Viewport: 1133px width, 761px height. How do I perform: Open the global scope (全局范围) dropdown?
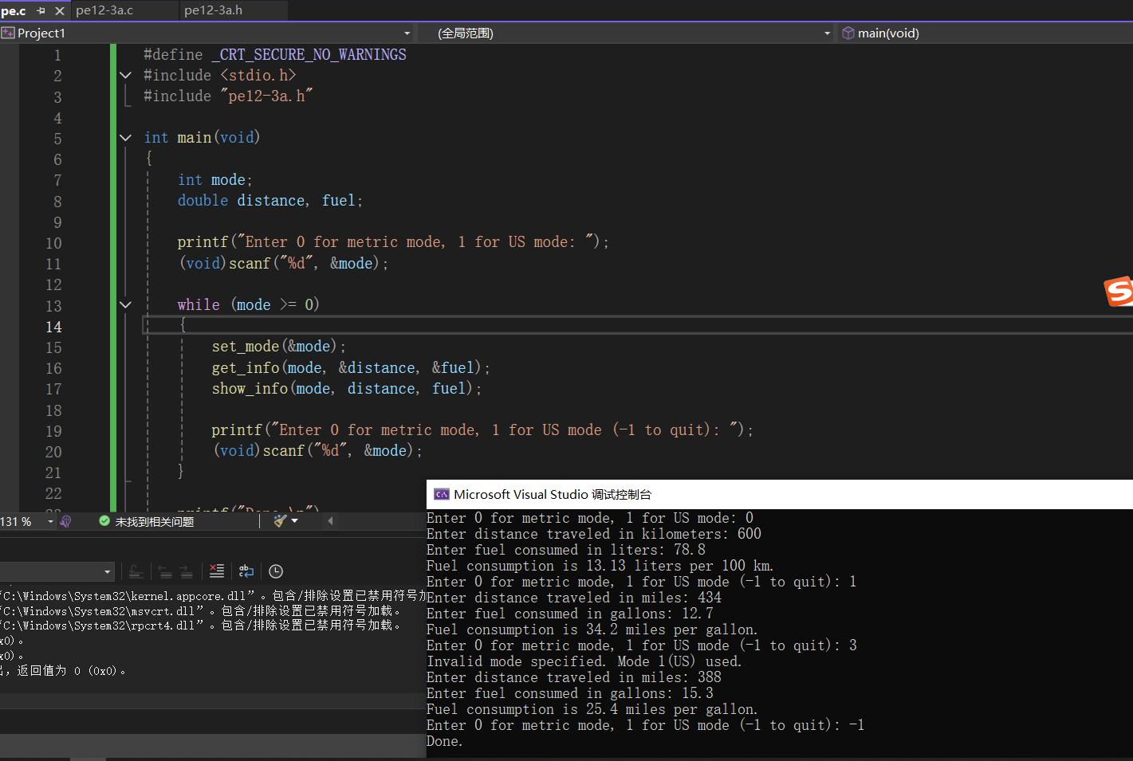(826, 33)
